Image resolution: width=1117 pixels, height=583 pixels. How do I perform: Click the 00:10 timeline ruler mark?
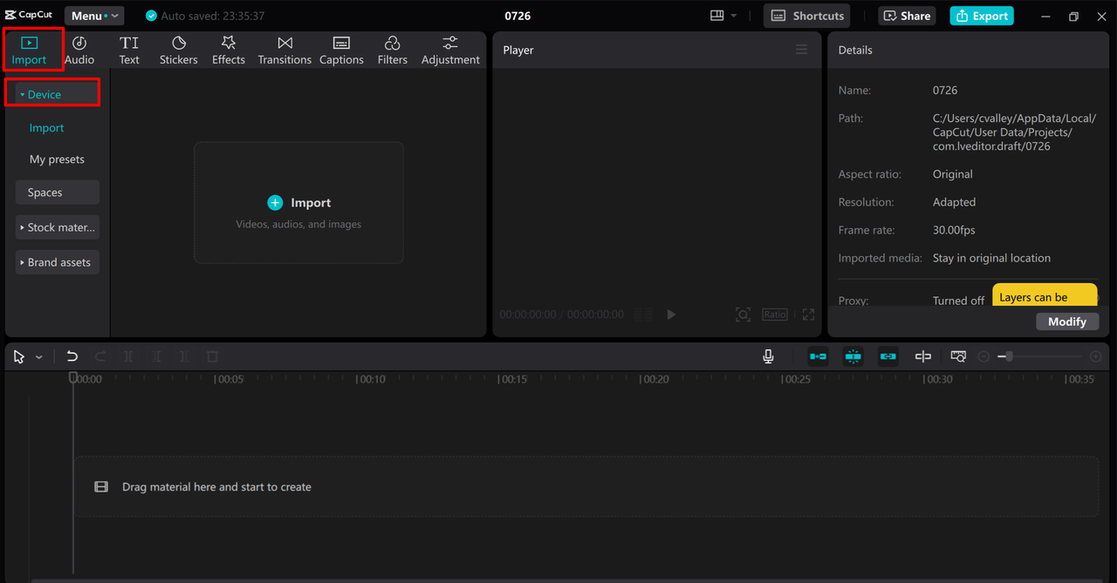click(x=372, y=379)
